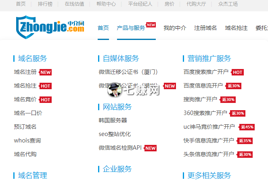Click 营销推广服务 section heading
Image resolution: width=268 pixels, height=180 pixels.
209,59
